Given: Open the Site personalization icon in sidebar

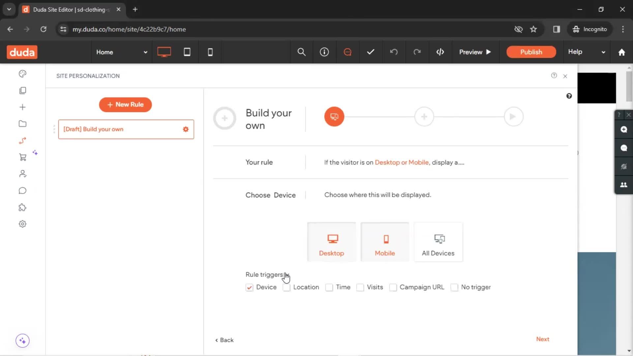Looking at the screenshot, I should point(22,141).
